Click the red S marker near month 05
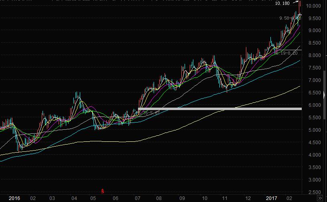Viewport: 327px width, 202px height. pyautogui.click(x=103, y=191)
